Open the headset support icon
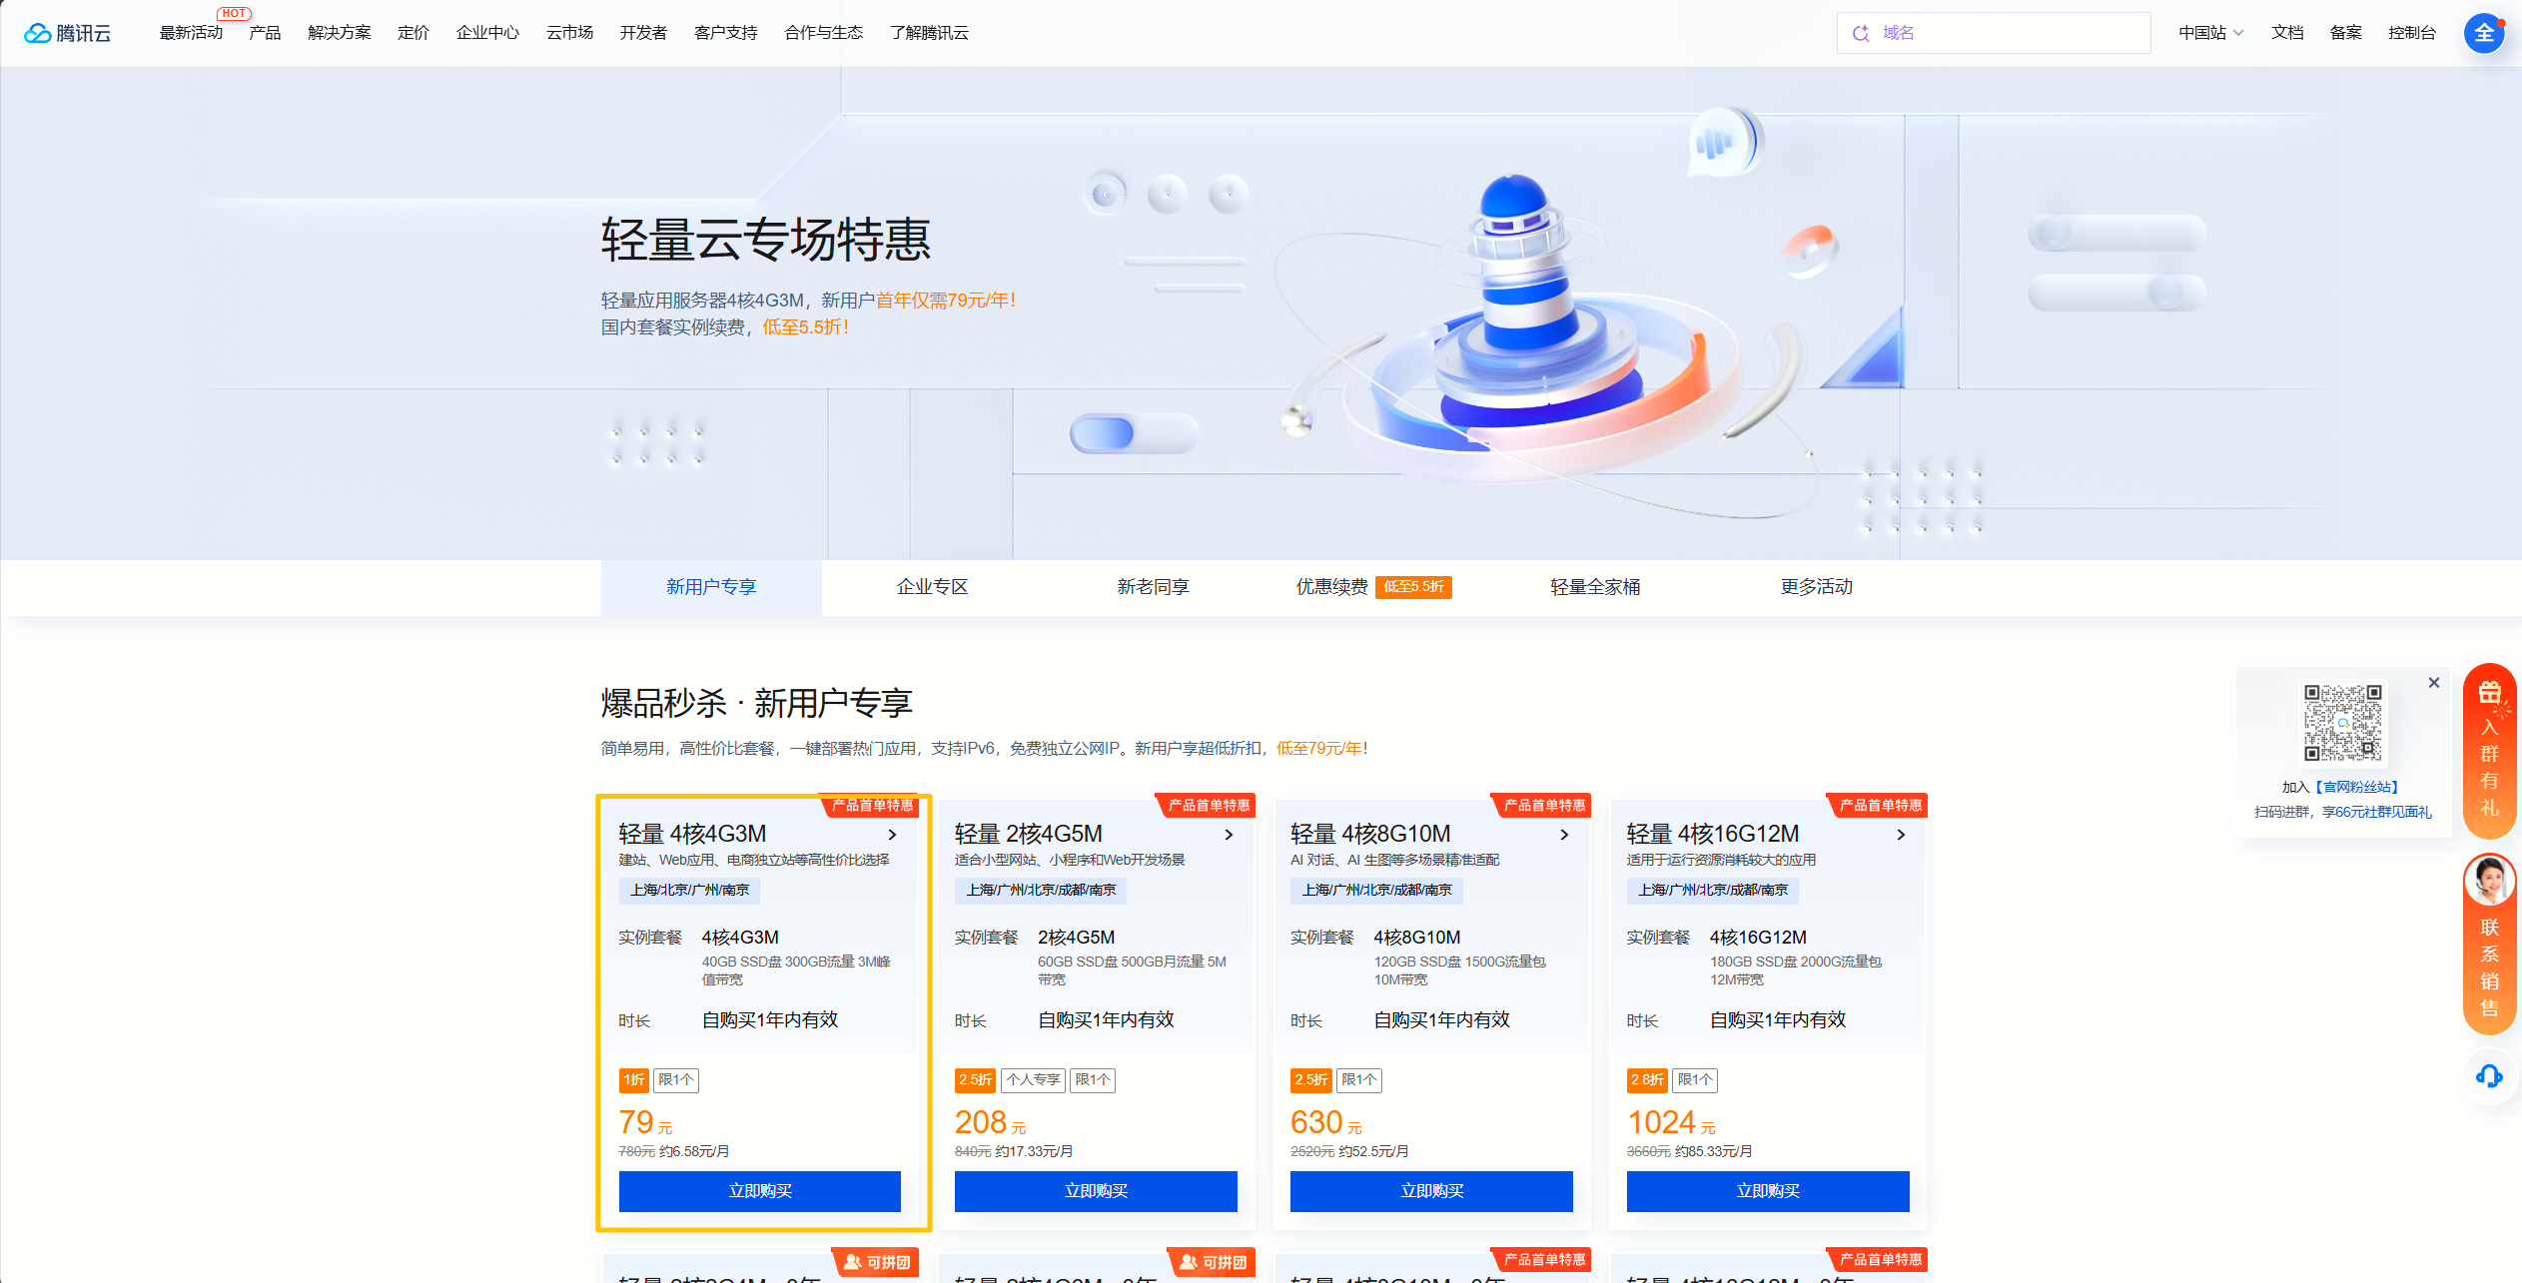Image resolution: width=2522 pixels, height=1283 pixels. click(x=2489, y=1075)
